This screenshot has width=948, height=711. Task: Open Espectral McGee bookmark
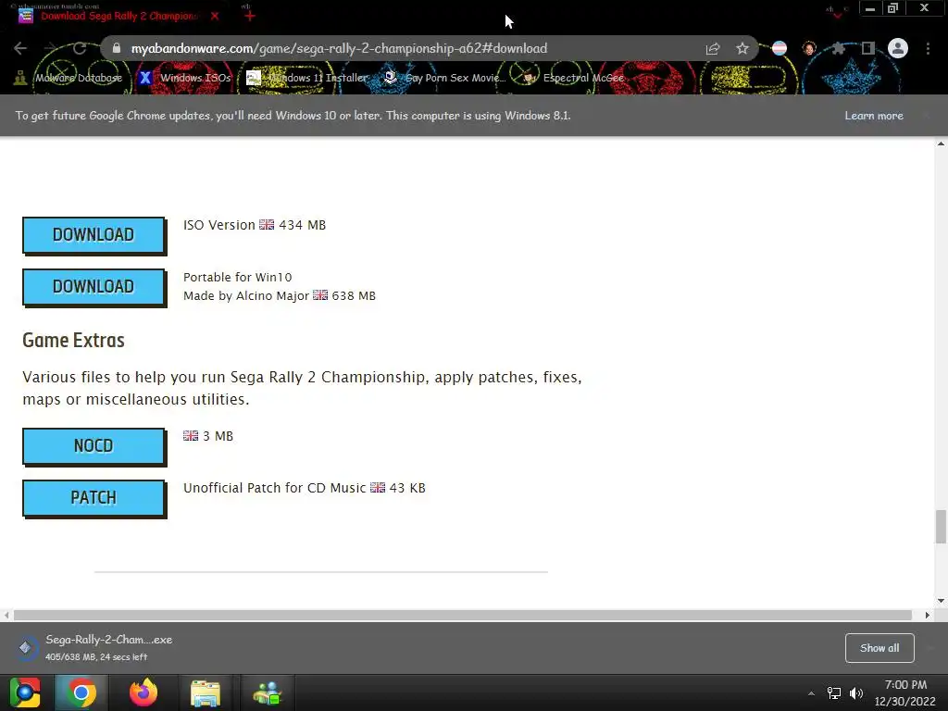coord(573,78)
